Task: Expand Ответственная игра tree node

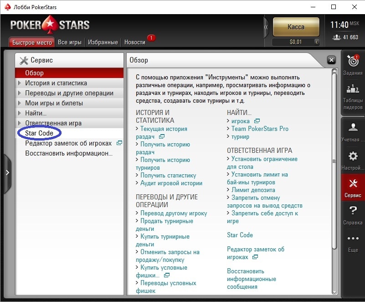Action: pyautogui.click(x=20, y=123)
